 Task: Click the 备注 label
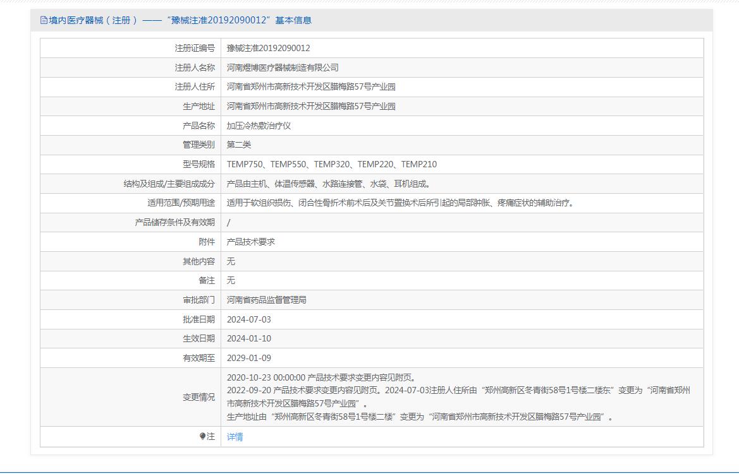[207, 280]
